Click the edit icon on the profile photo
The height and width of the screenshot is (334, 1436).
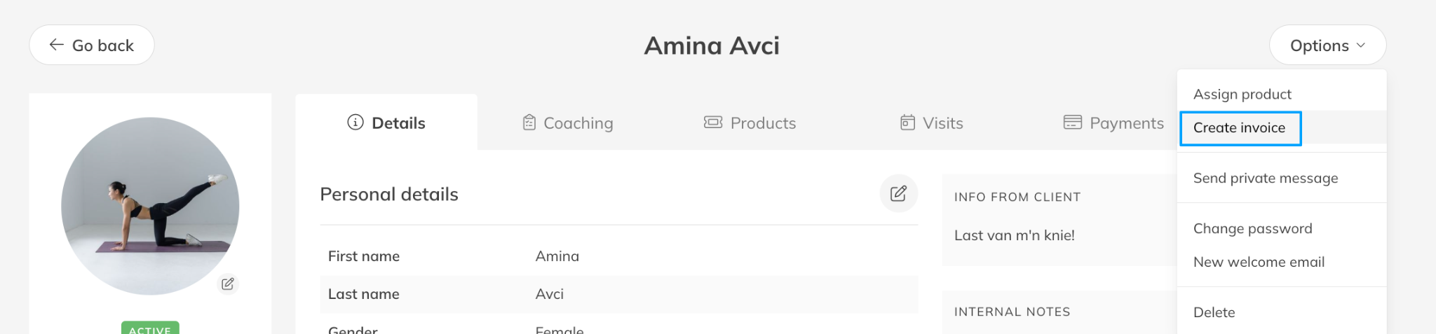coord(228,284)
